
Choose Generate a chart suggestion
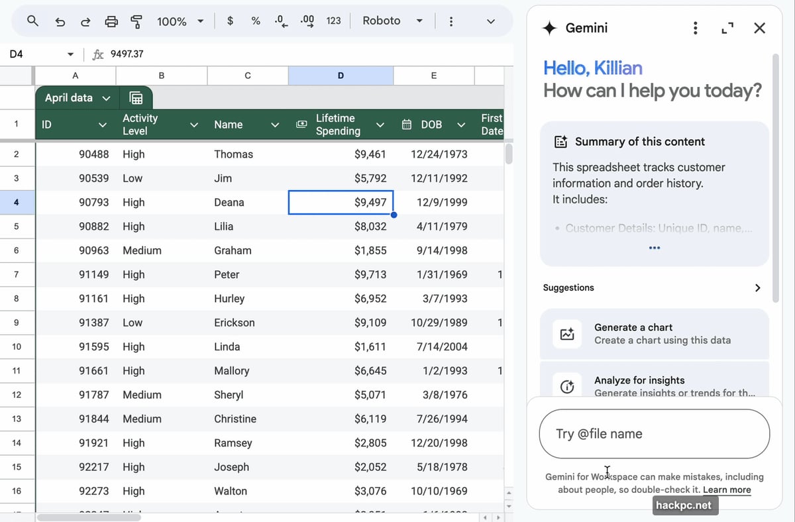coord(654,333)
